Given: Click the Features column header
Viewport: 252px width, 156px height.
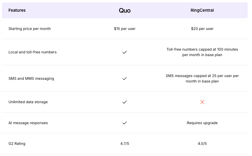Looking at the screenshot, I should tap(17, 10).
